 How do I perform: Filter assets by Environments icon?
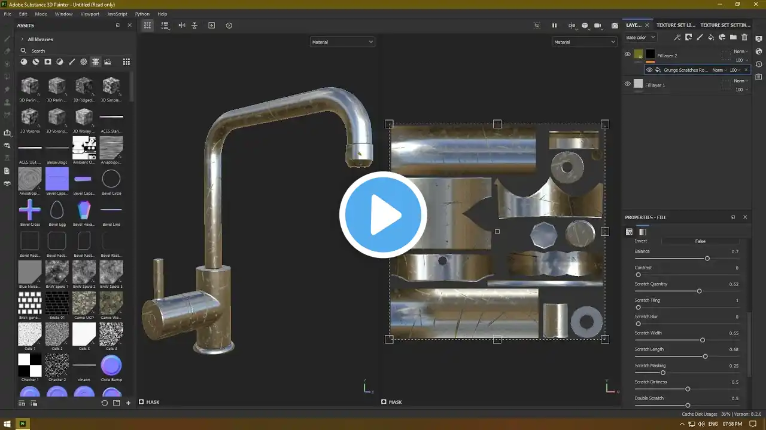click(108, 62)
